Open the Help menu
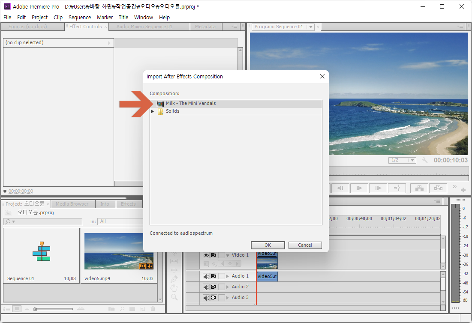This screenshot has height=323, width=472. tap(164, 18)
